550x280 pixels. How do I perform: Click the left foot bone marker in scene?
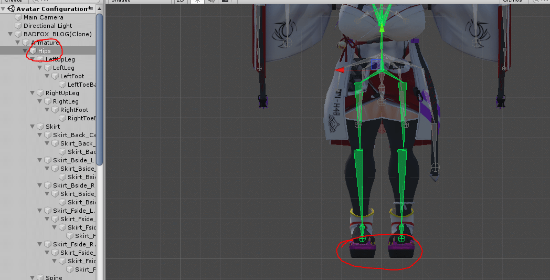[x=362, y=239]
